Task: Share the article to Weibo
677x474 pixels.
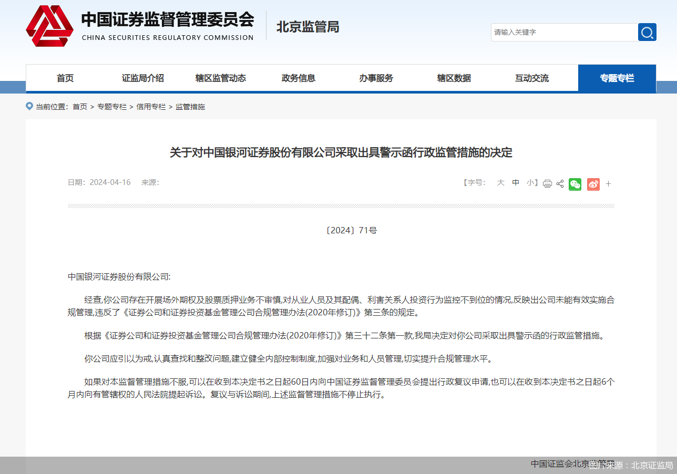Action: point(593,184)
